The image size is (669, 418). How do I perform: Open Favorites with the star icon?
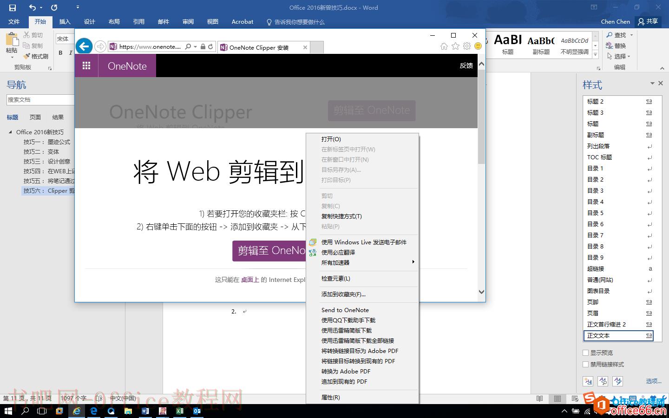(x=456, y=46)
